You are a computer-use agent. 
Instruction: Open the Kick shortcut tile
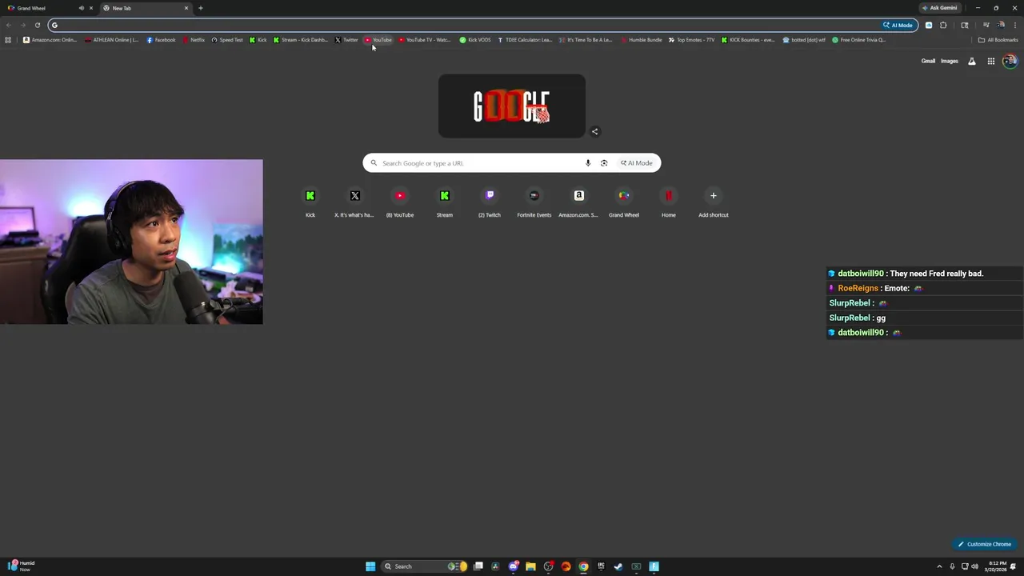click(x=310, y=202)
